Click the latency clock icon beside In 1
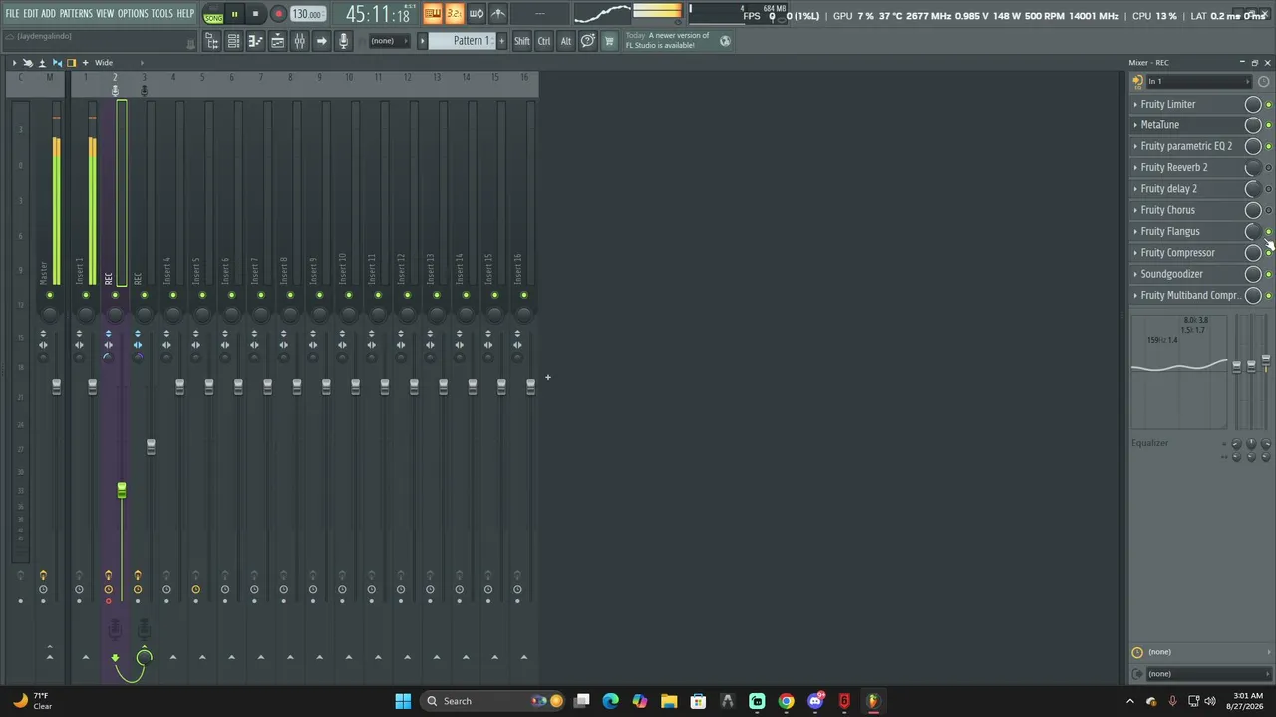 (1264, 81)
